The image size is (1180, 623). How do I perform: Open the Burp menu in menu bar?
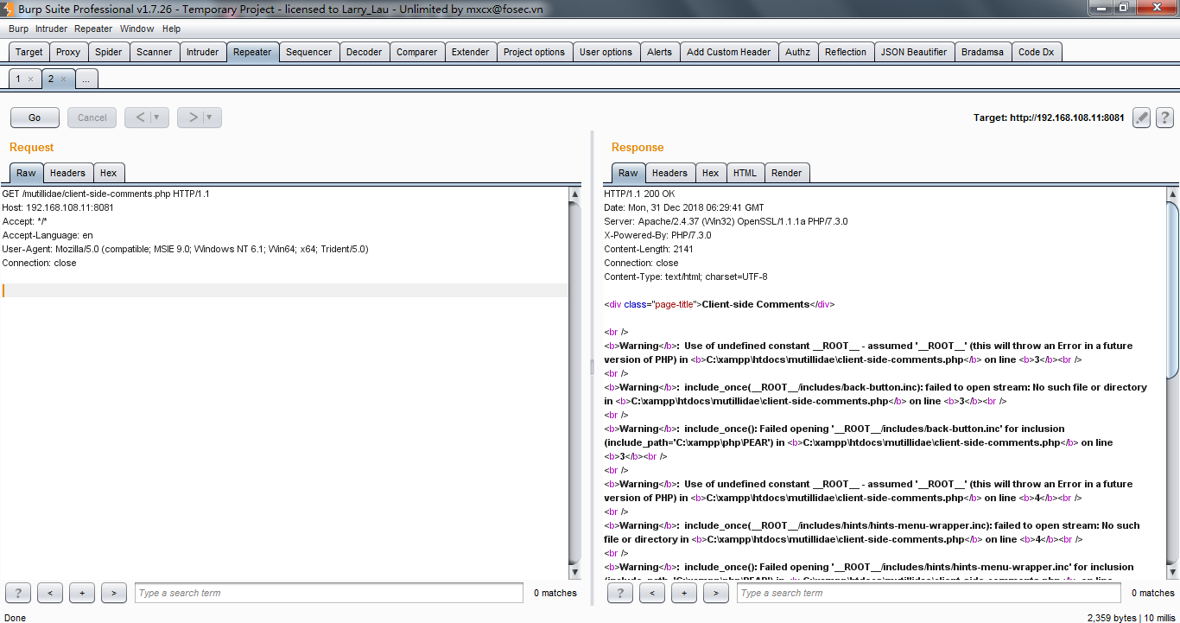tap(18, 29)
